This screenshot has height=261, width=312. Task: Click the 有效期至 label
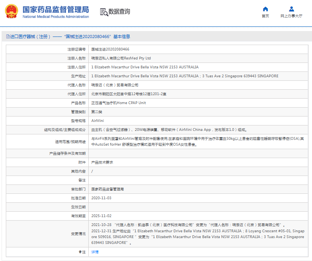[x=78, y=216]
